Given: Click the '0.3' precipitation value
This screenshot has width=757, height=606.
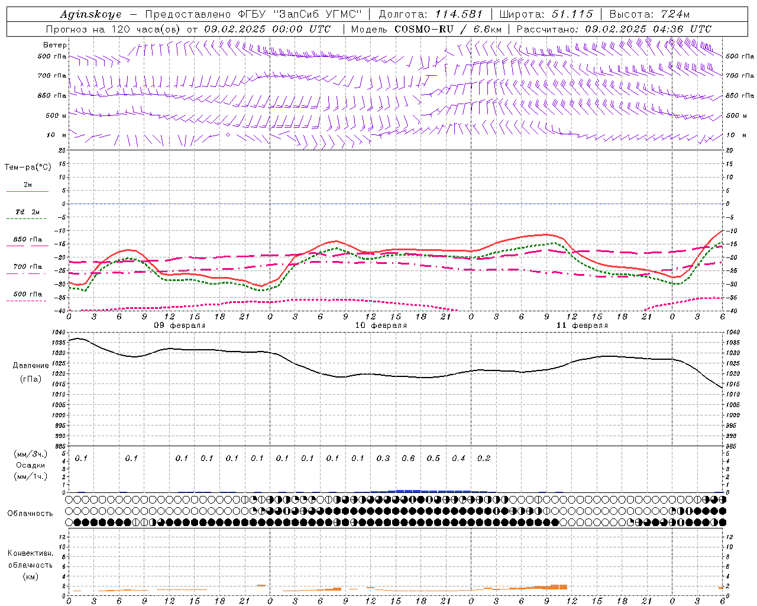Looking at the screenshot, I should click(x=383, y=458).
